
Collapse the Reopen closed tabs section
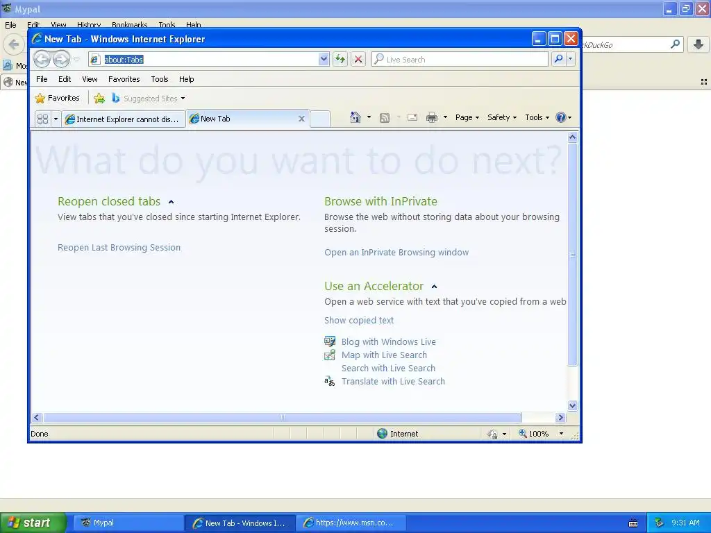pyautogui.click(x=171, y=202)
